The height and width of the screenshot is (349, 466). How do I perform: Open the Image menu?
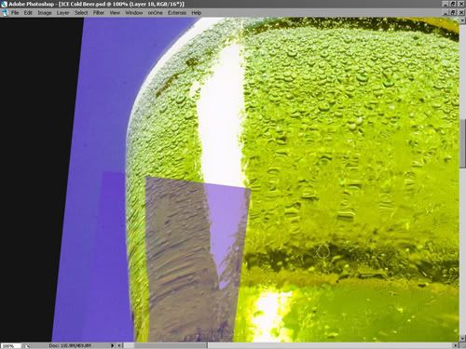point(45,13)
